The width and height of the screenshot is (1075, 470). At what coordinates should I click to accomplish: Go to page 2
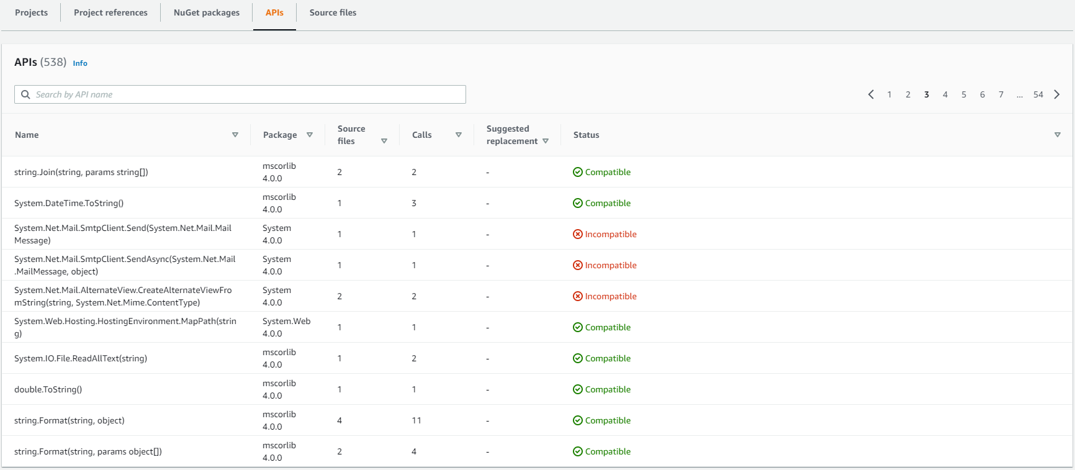[x=908, y=94]
